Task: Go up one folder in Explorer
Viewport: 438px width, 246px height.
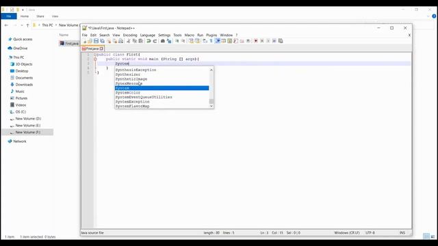Action: (27, 25)
